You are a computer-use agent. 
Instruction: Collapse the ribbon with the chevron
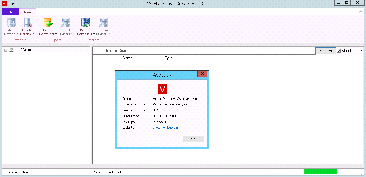[x=360, y=12]
